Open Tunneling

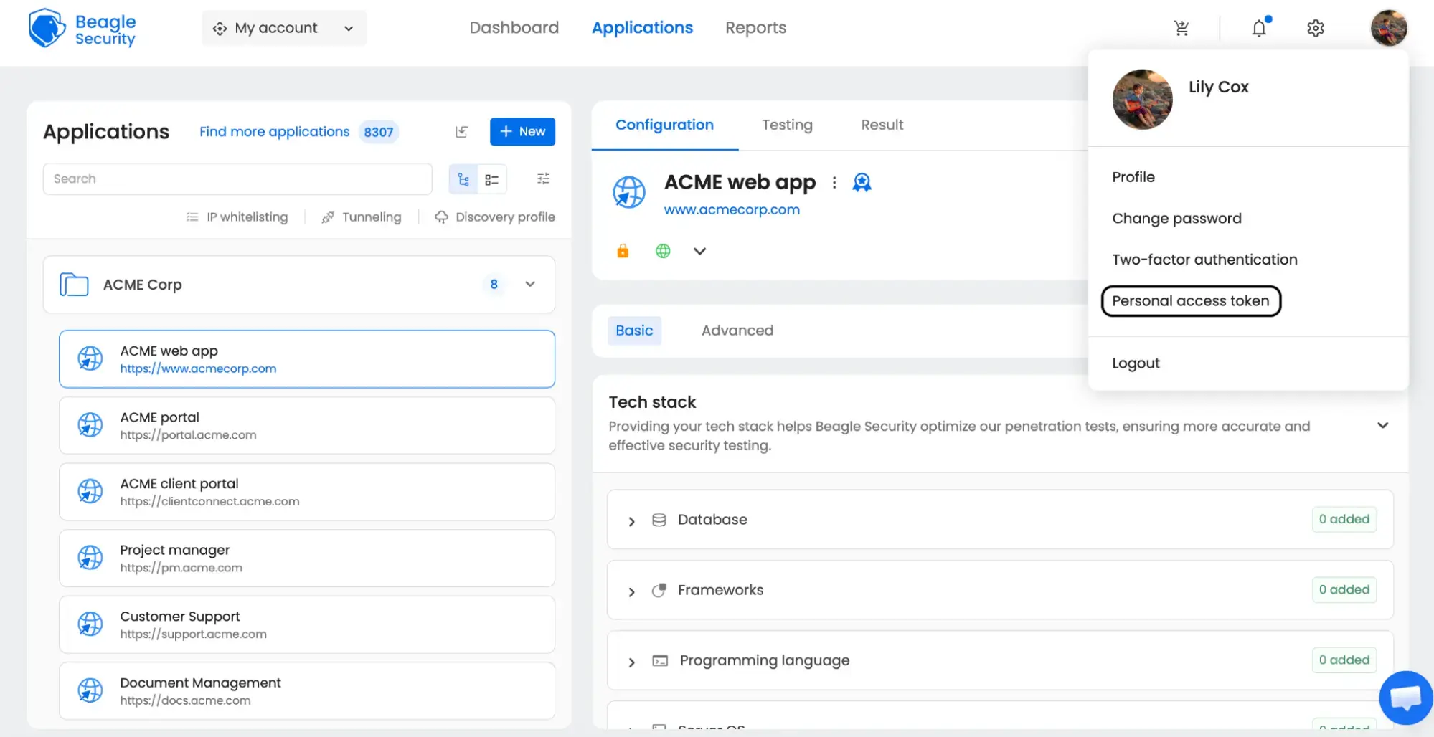tap(362, 217)
